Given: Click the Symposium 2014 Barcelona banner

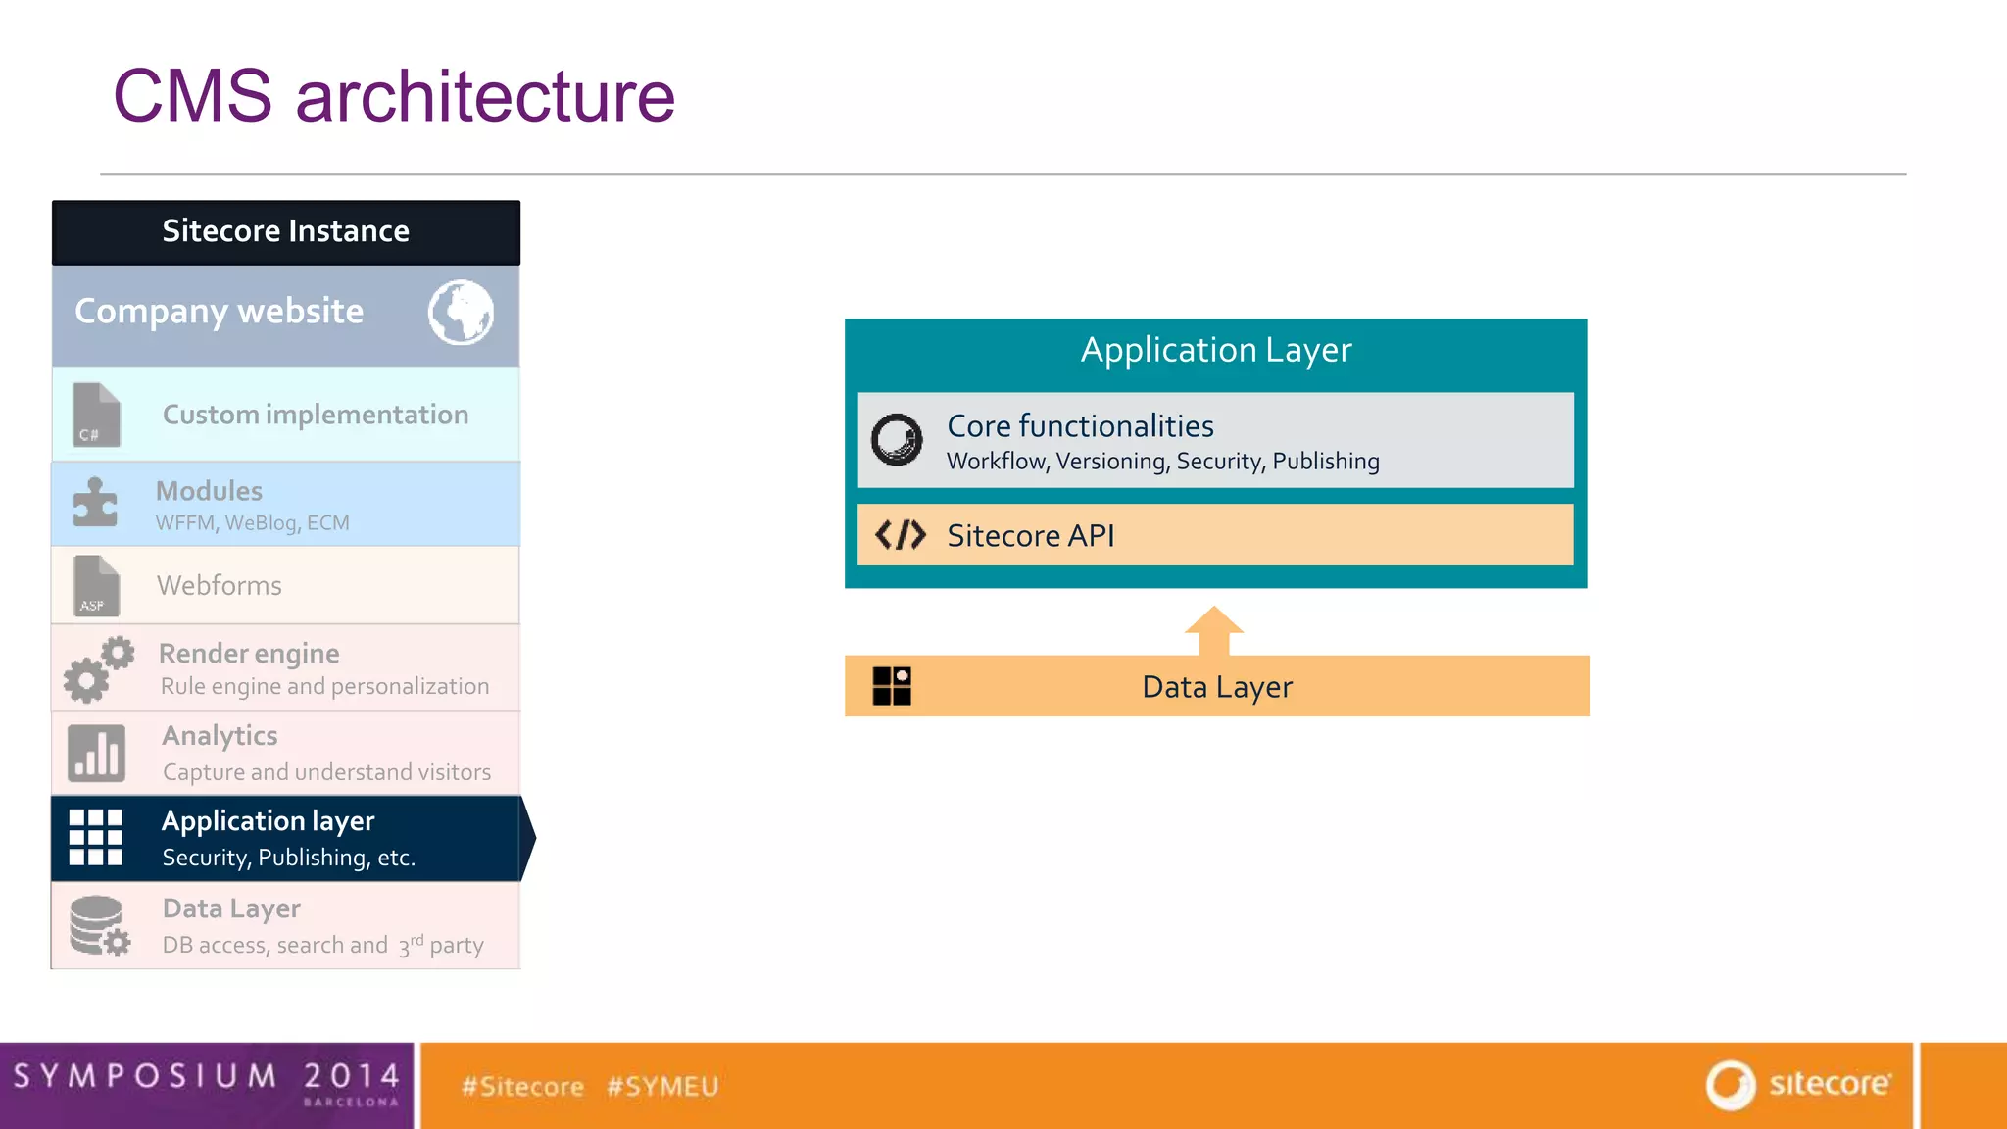Looking at the screenshot, I should (206, 1085).
